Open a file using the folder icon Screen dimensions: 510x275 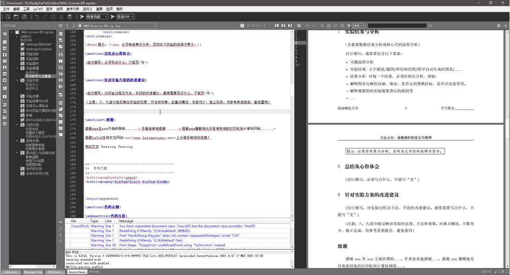[x=16, y=17]
